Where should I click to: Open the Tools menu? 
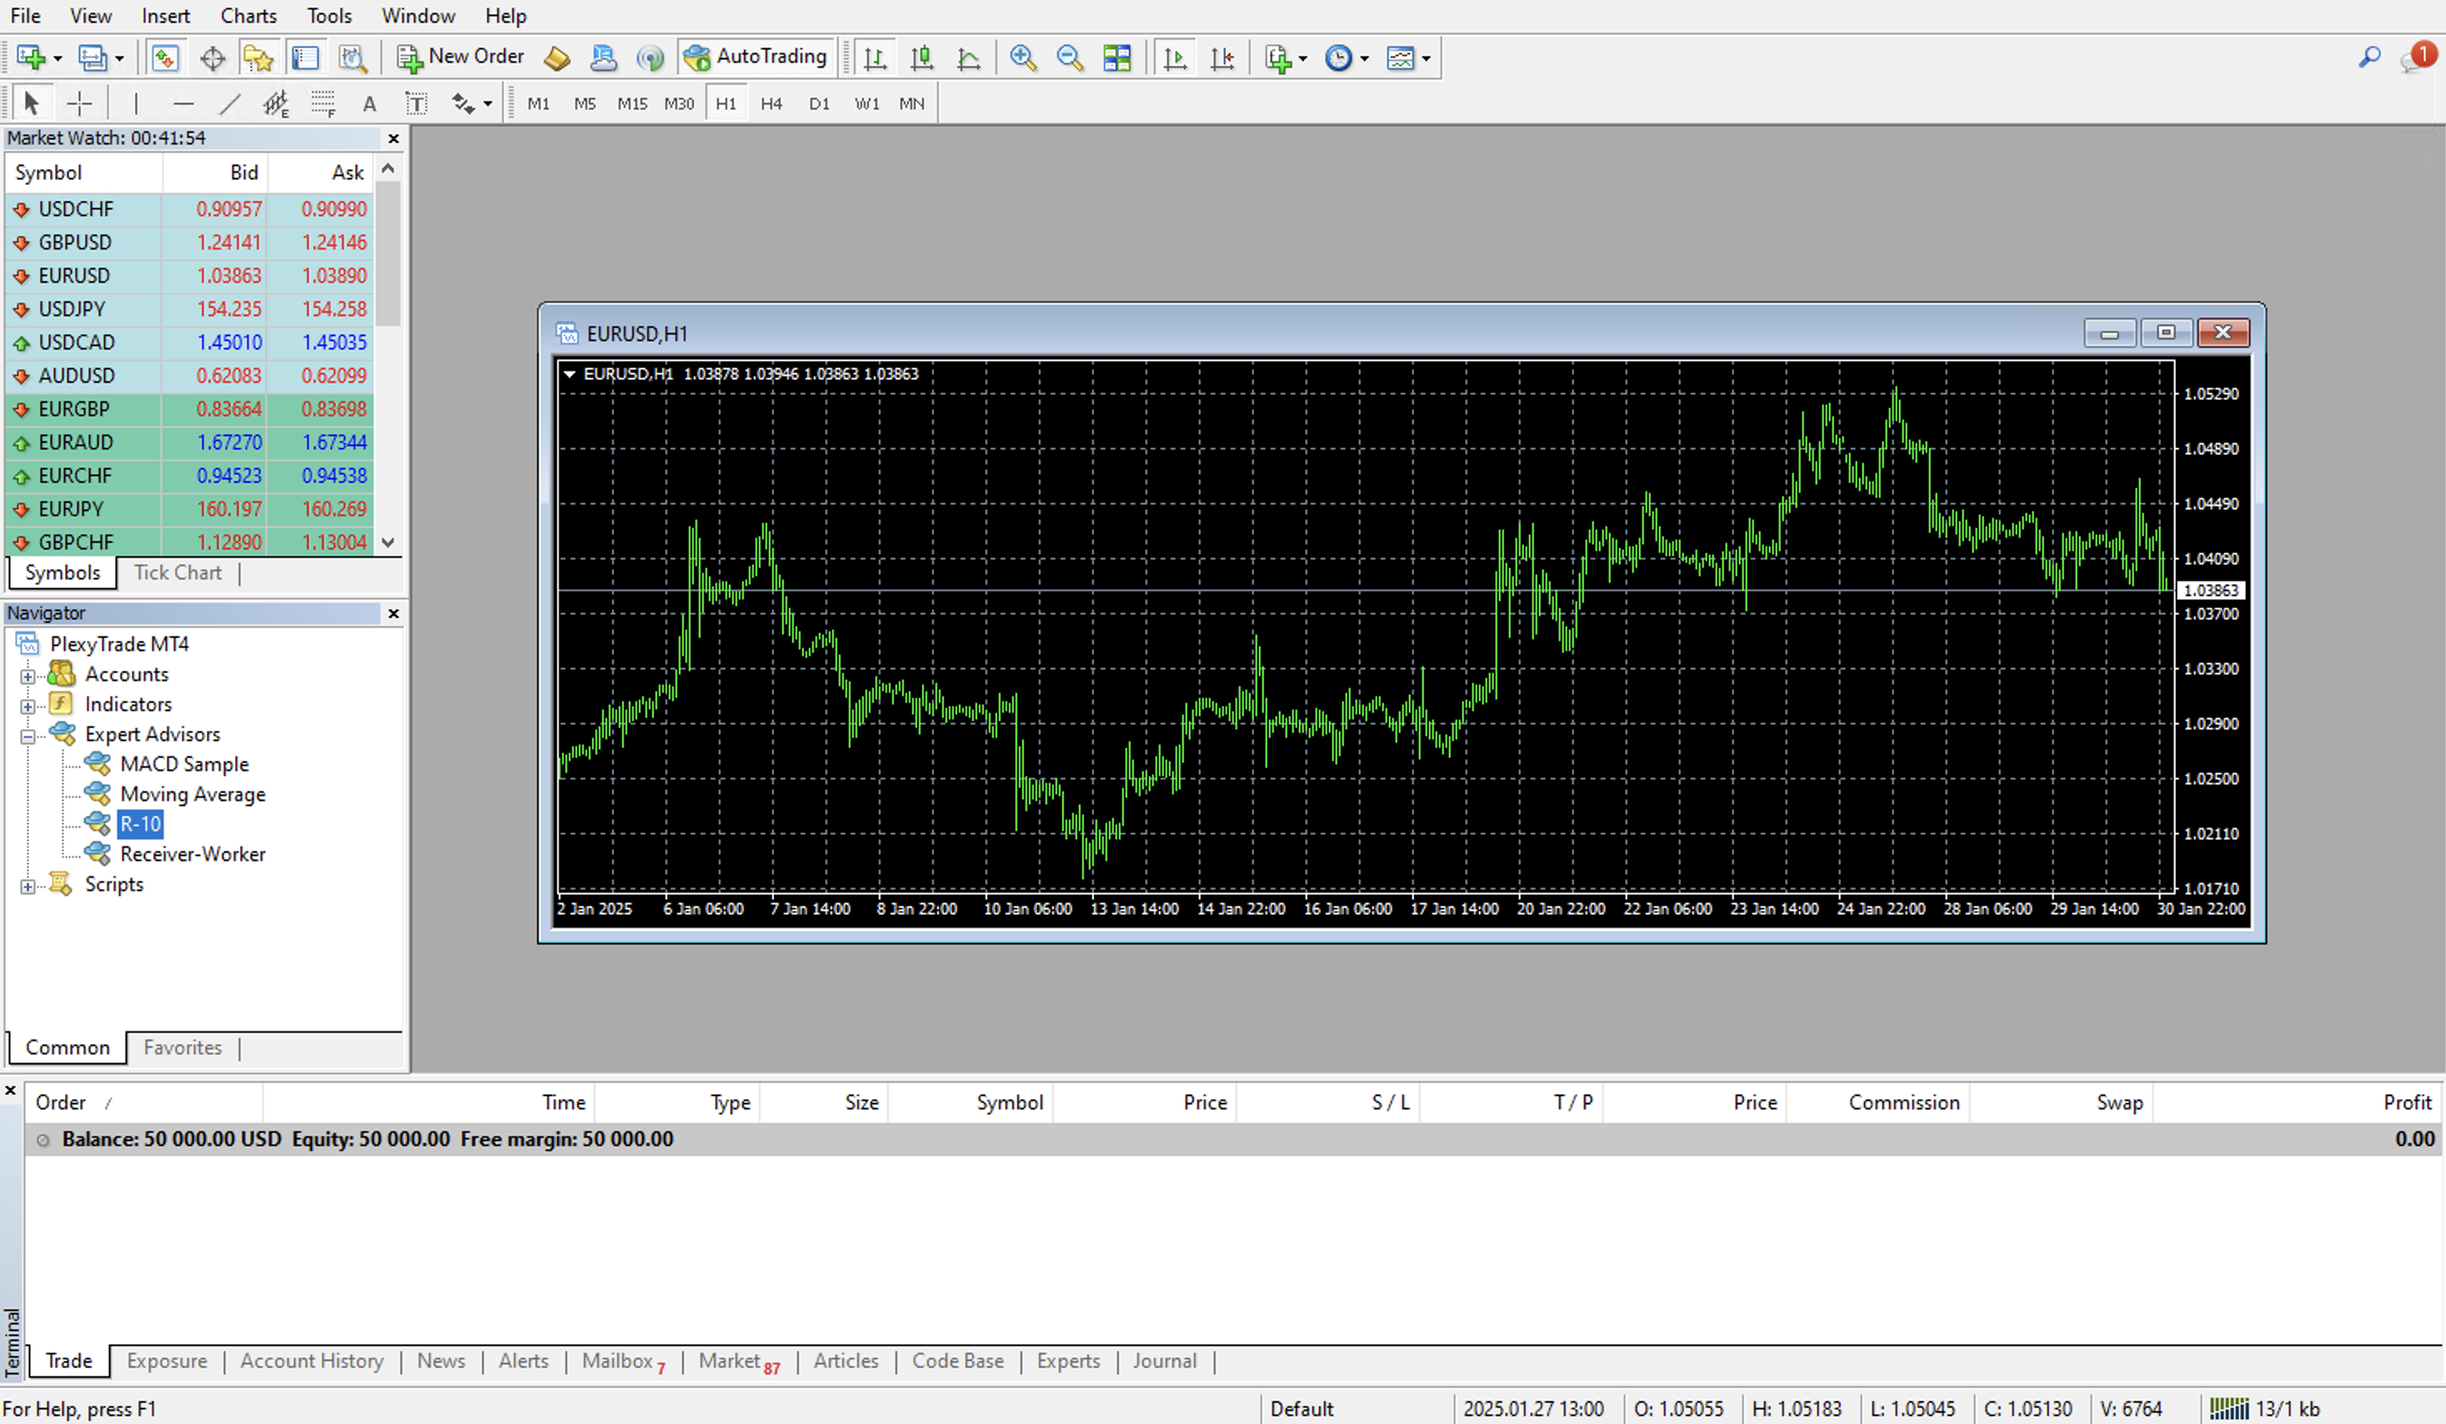tap(330, 16)
